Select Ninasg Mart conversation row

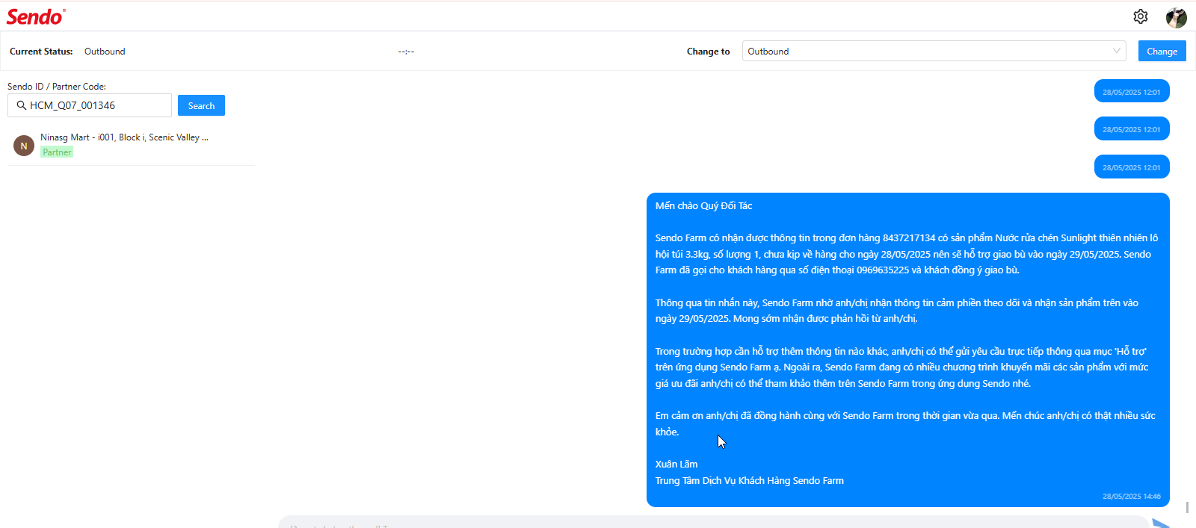click(x=131, y=145)
